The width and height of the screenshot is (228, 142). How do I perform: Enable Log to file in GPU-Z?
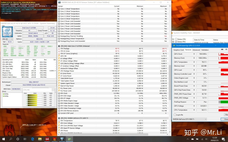(x=175, y=115)
